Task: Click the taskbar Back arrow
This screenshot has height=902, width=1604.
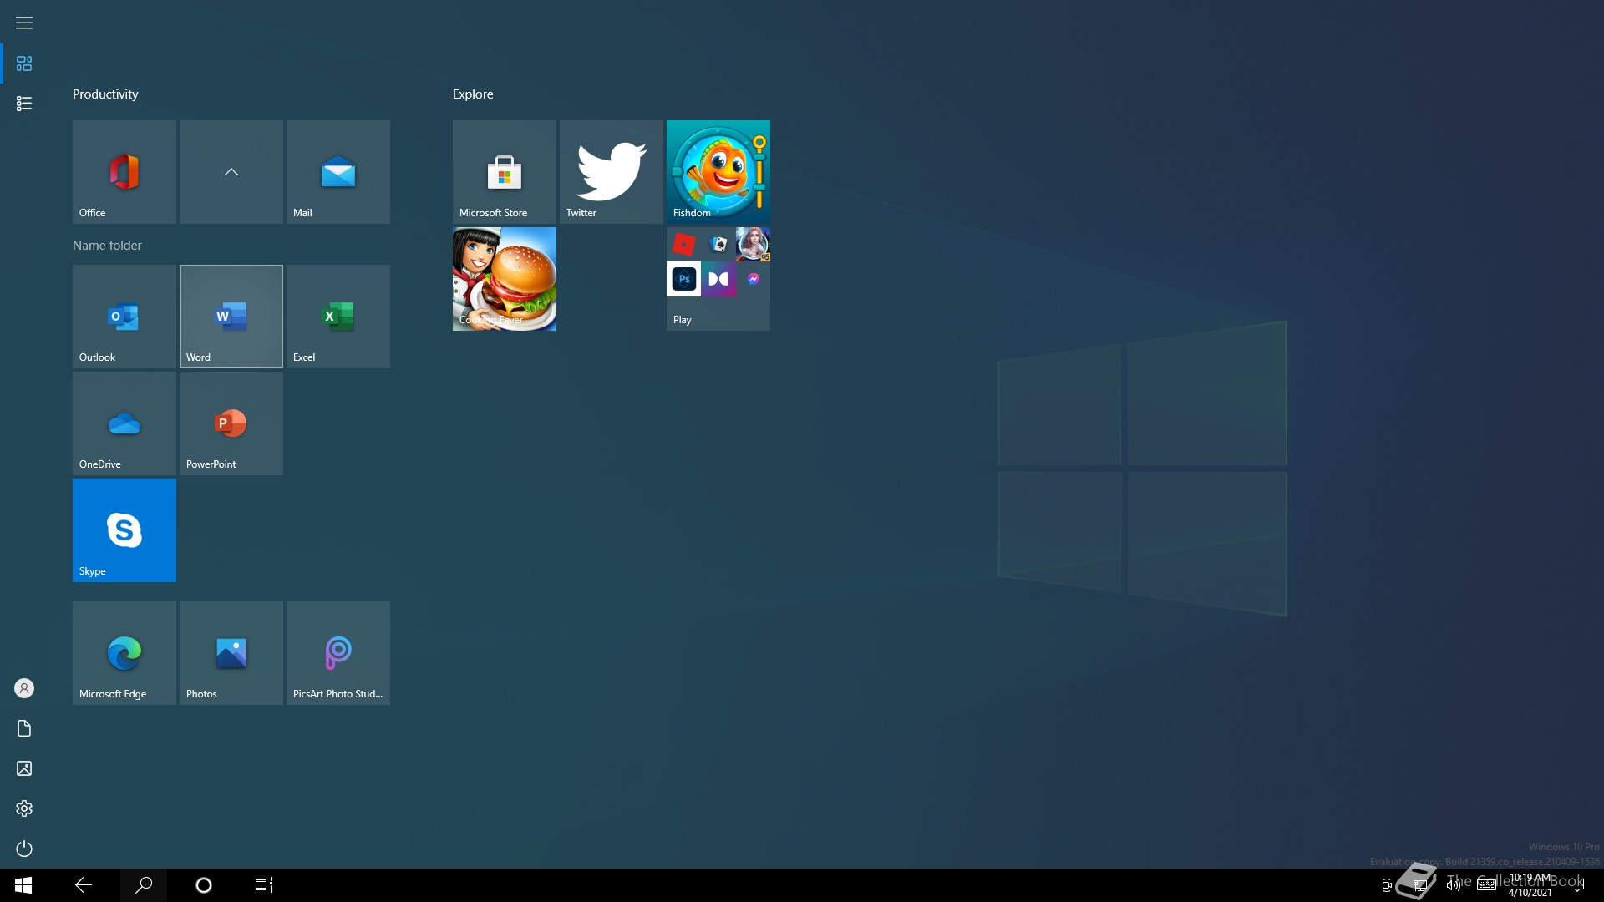Action: pyautogui.click(x=84, y=885)
